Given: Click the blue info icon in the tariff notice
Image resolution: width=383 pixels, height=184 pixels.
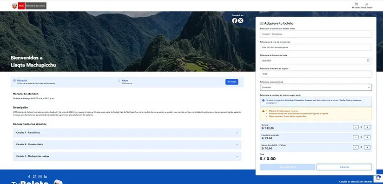Looking at the screenshot, I should (263, 100).
